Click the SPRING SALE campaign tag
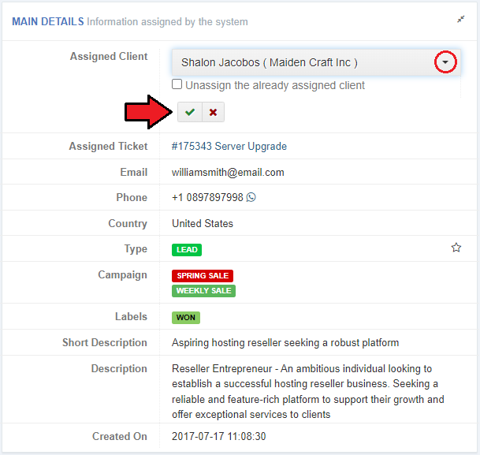This screenshot has width=480, height=455. pyautogui.click(x=203, y=276)
